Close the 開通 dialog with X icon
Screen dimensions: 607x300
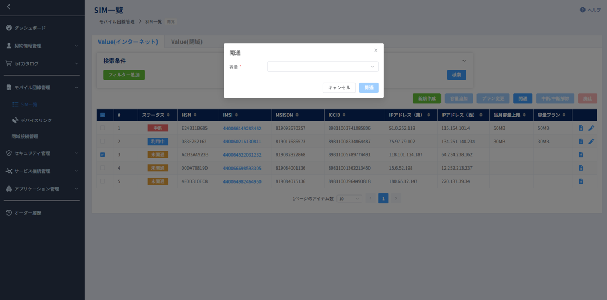[x=376, y=51]
